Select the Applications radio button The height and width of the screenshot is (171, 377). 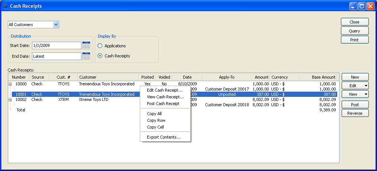100,46
